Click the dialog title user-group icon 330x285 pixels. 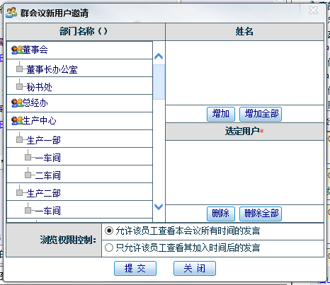coord(11,12)
